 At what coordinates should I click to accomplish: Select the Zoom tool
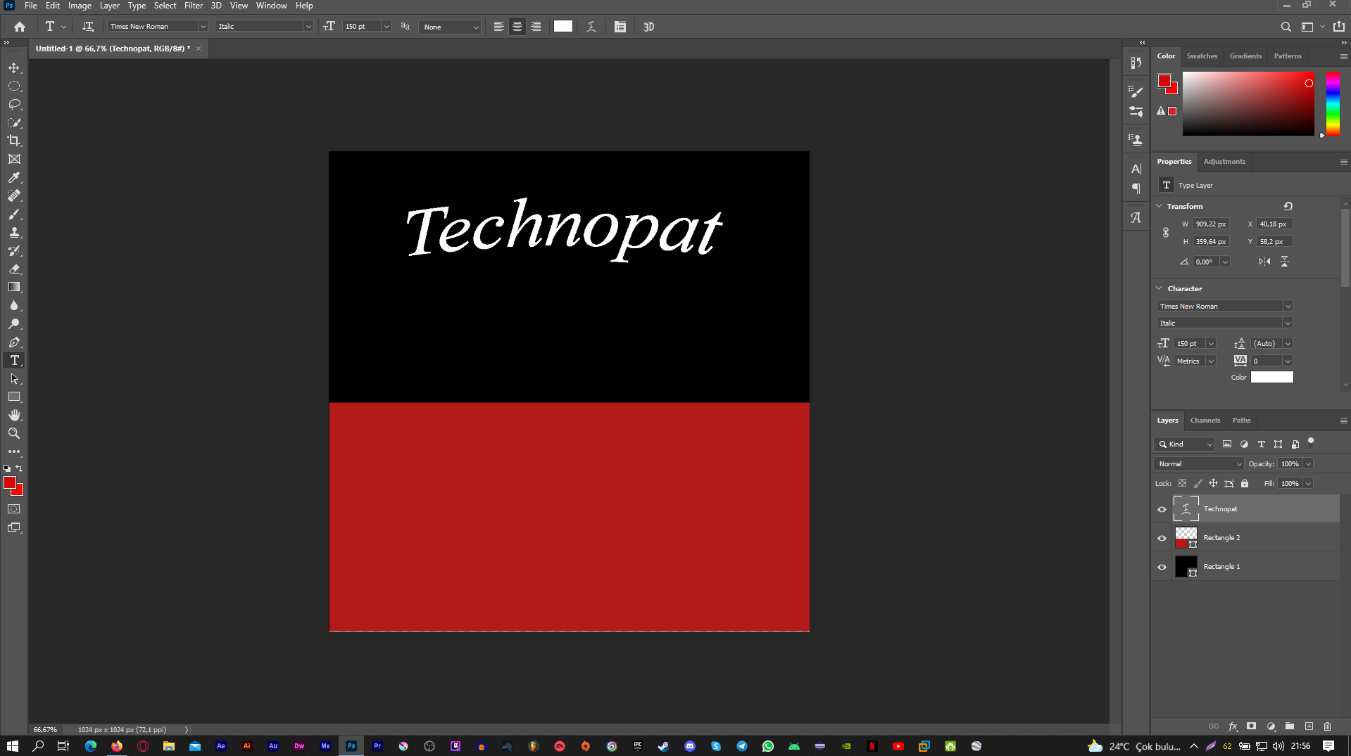[x=14, y=434]
